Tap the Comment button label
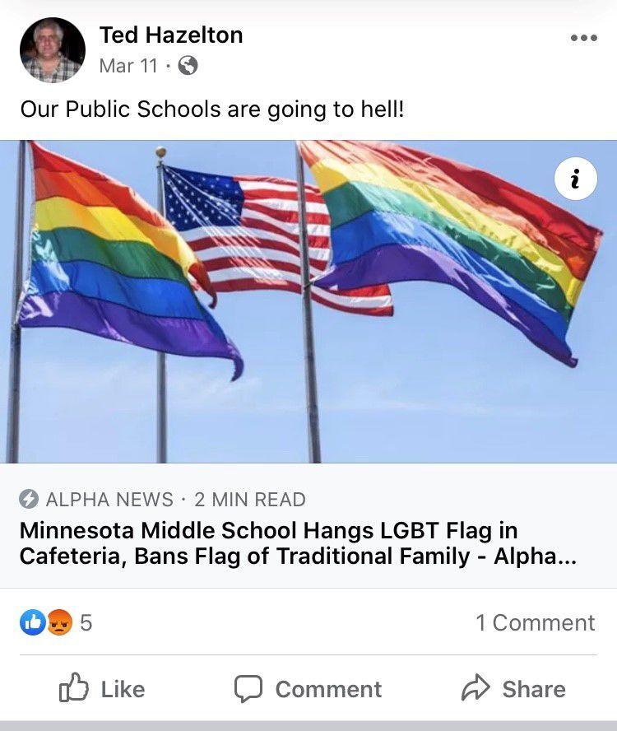 tap(328, 689)
